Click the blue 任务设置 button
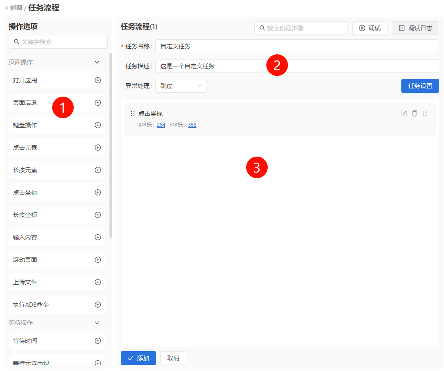Viewport: 444px width, 371px height. pyautogui.click(x=420, y=86)
